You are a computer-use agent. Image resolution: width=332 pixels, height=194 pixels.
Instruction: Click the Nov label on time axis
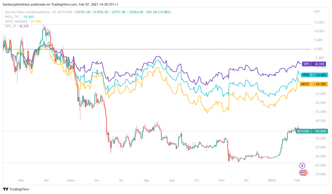(x=222, y=181)
